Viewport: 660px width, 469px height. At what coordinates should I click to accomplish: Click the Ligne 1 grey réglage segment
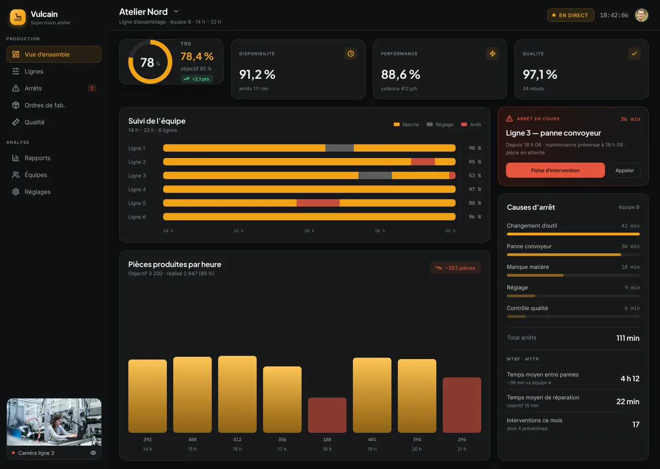pos(340,148)
